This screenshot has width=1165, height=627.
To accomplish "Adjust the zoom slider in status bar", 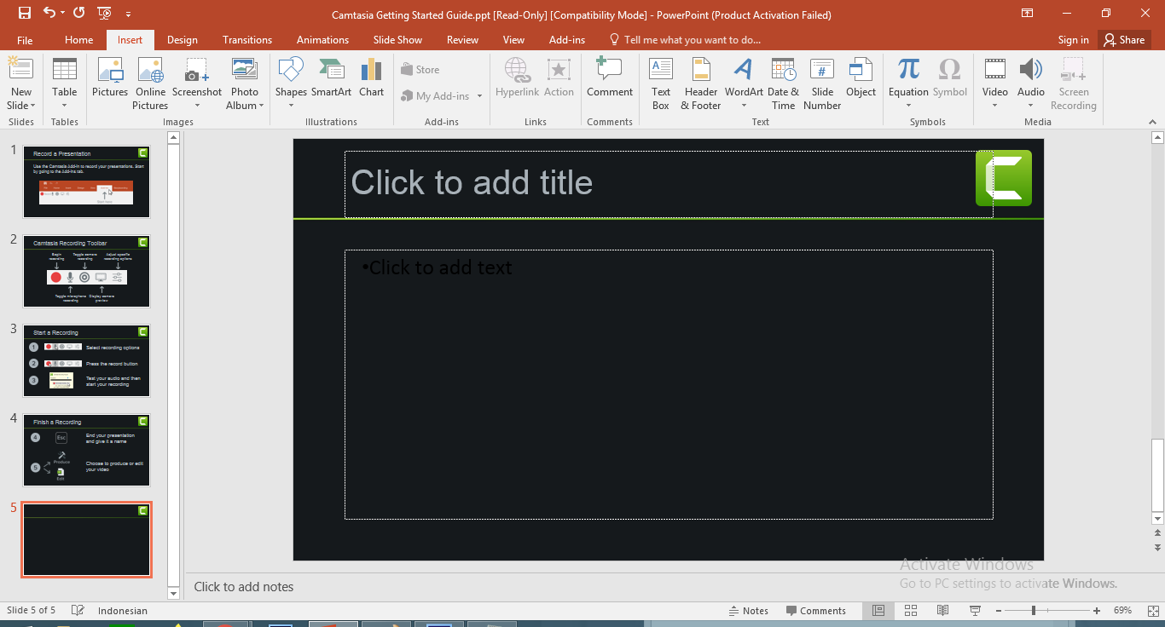I will pyautogui.click(x=1034, y=611).
